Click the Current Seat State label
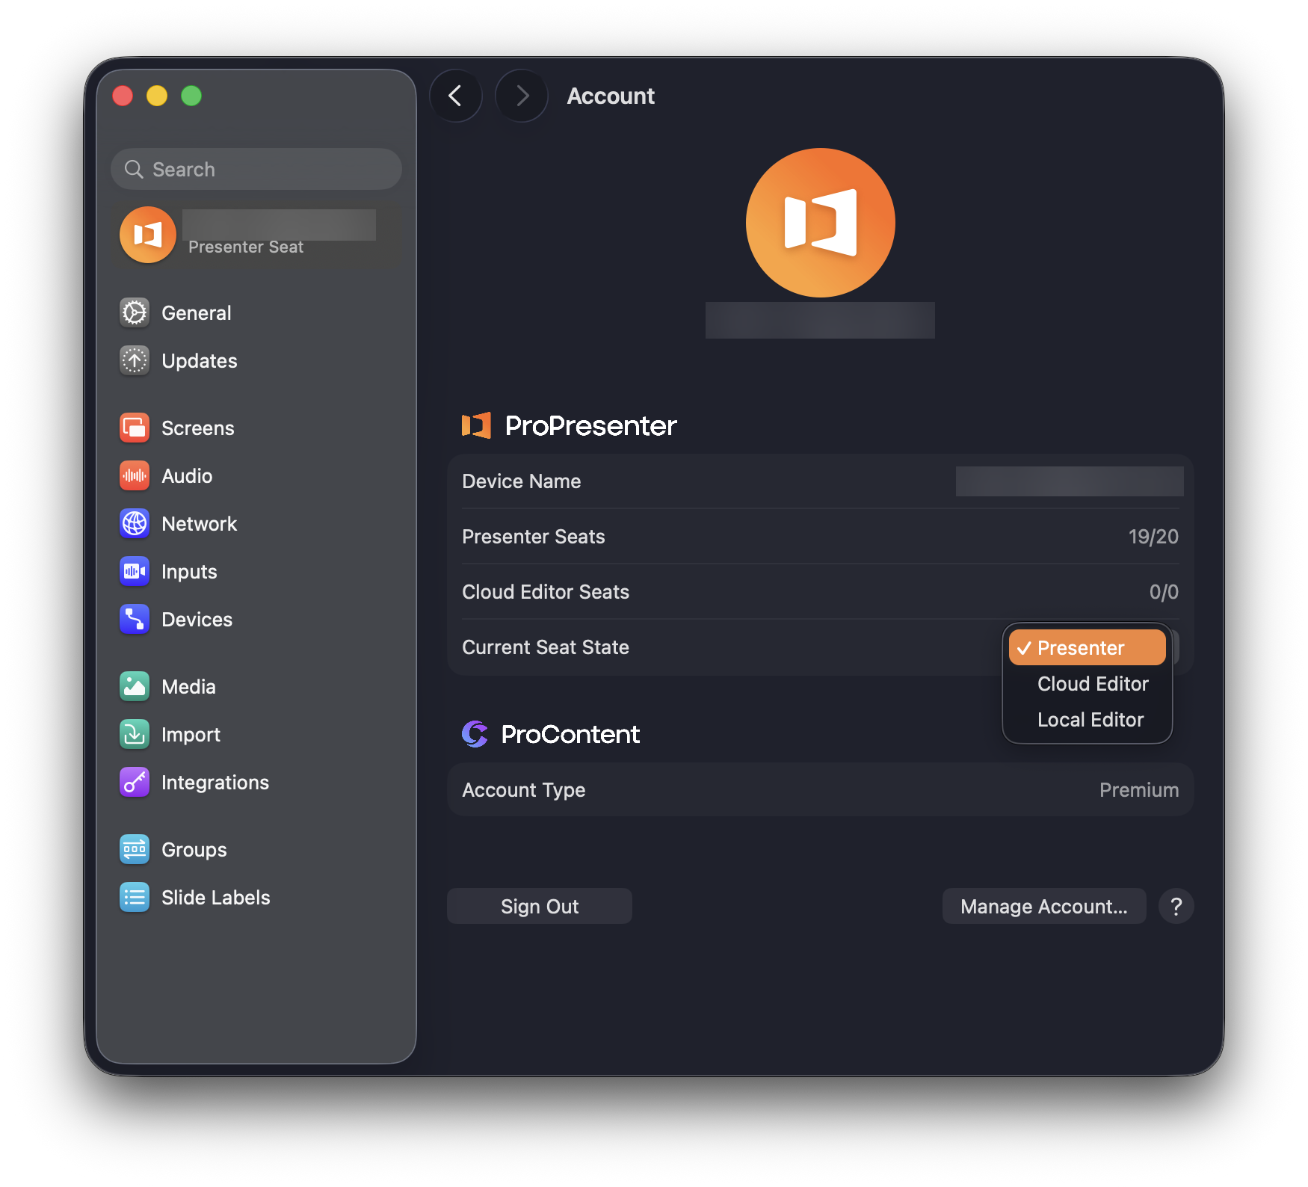1308x1187 pixels. point(546,647)
